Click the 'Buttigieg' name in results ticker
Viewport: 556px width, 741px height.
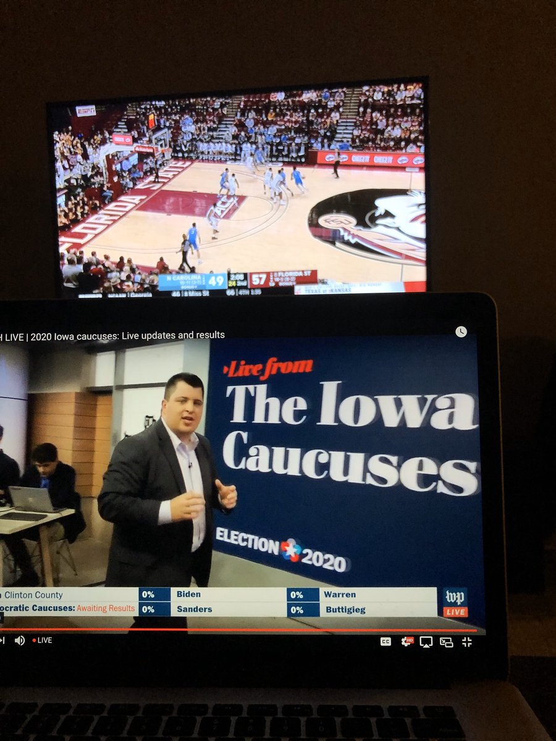pos(346,609)
